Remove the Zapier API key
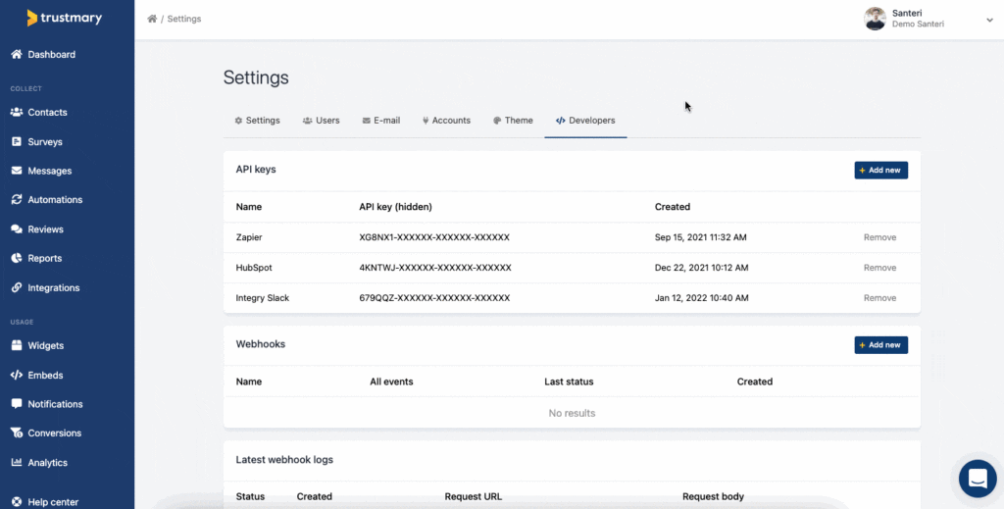 [x=879, y=237]
